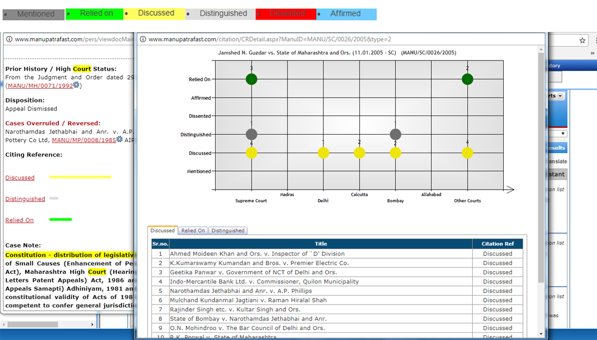Click the green Relied On dot for Supreme Court
The width and height of the screenshot is (597, 340).
252,79
